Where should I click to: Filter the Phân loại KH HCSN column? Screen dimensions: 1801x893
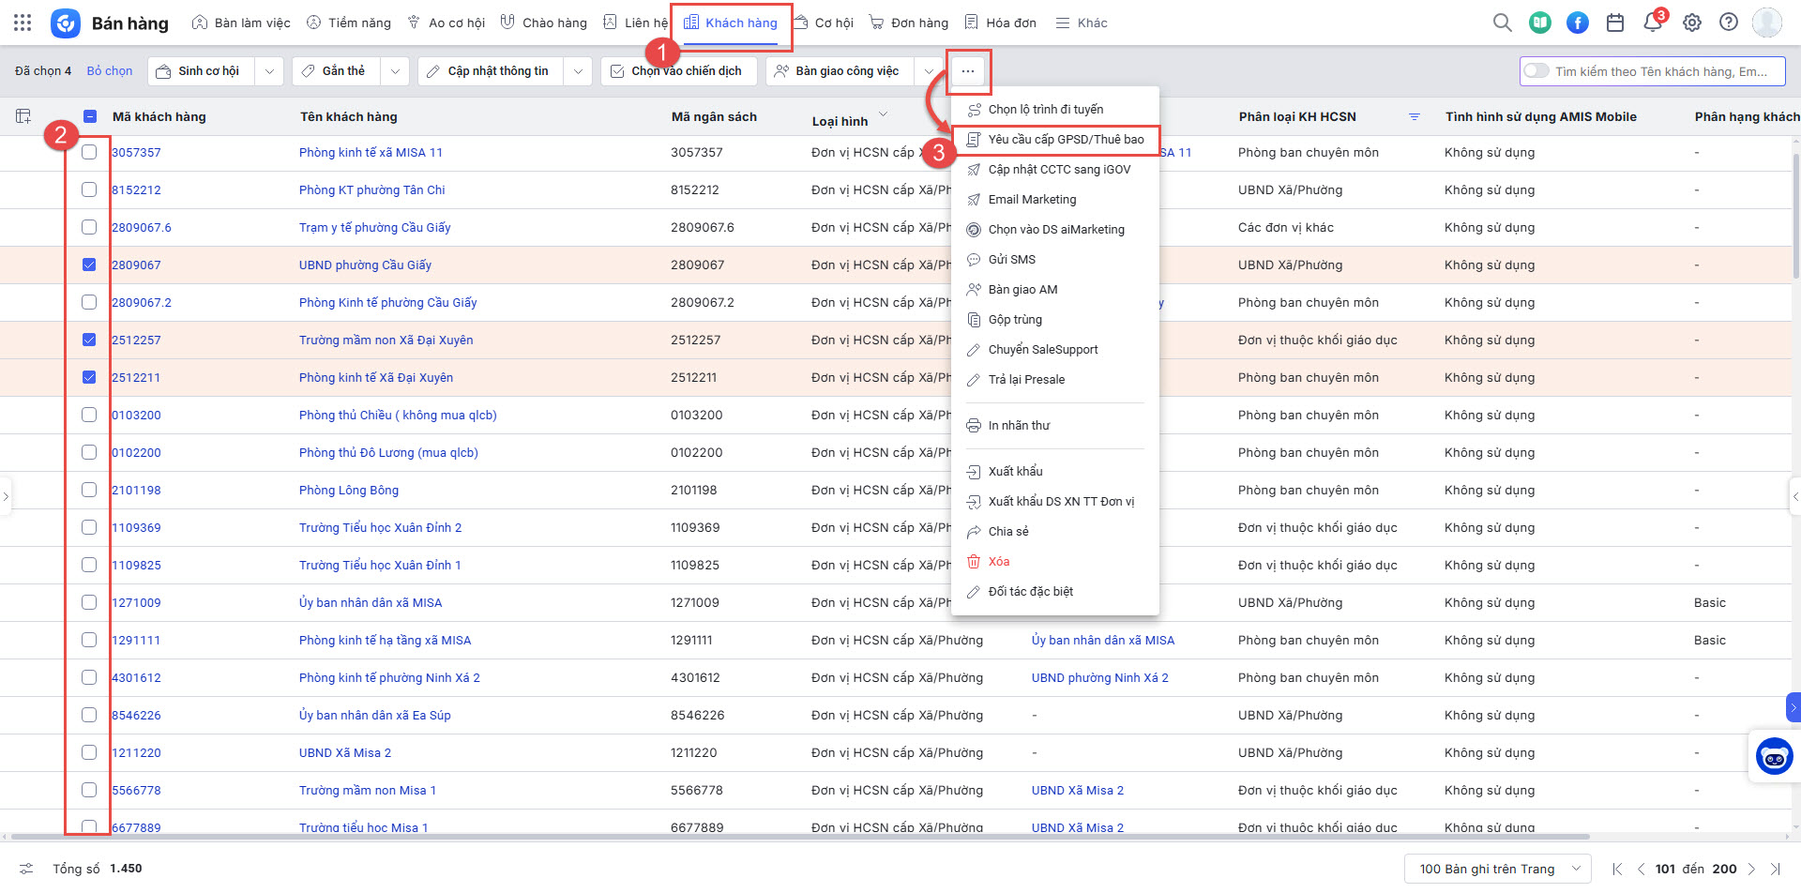click(1415, 117)
